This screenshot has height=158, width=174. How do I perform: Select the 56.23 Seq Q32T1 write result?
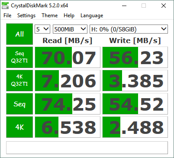click(135, 57)
